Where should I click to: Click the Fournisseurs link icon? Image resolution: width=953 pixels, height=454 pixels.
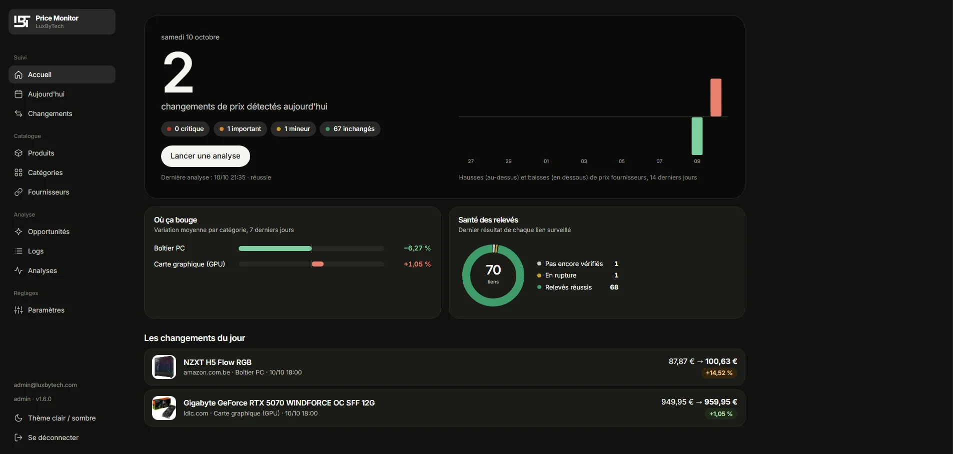[19, 192]
